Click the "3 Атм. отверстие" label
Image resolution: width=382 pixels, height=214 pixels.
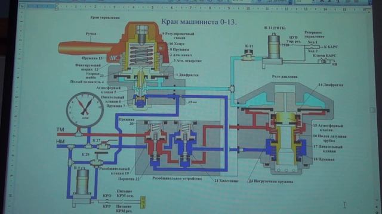187,61
